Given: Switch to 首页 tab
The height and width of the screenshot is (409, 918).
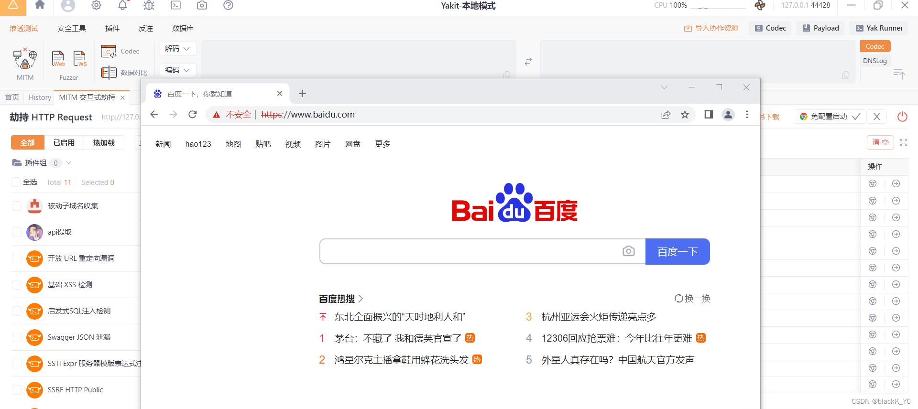Looking at the screenshot, I should (12, 97).
